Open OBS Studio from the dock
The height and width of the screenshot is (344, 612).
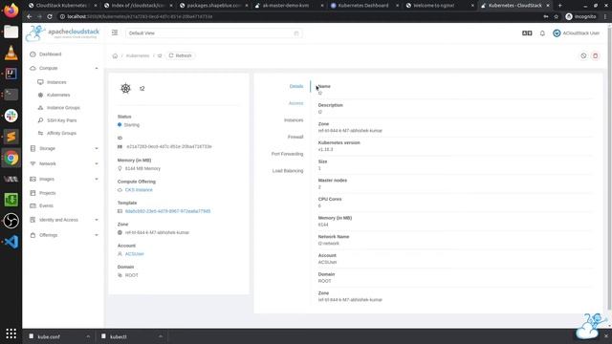(11, 221)
